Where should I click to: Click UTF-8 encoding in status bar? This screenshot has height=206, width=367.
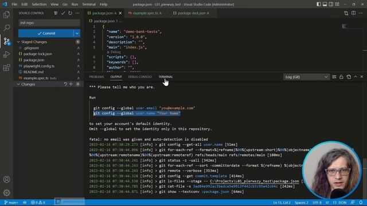click(x=317, y=203)
